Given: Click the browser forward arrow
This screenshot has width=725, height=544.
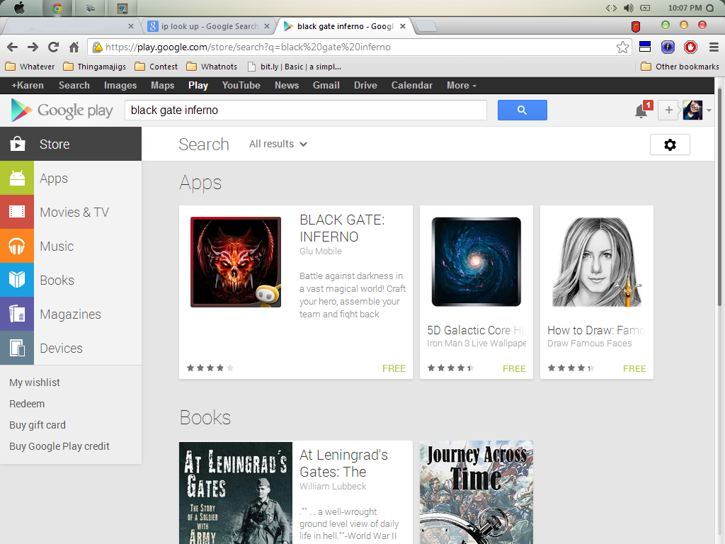Looking at the screenshot, I should pyautogui.click(x=33, y=47).
